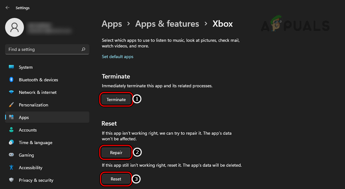Screen dimensions: 345x189
Task: Go to Apps breadcrumb
Action: coord(112,24)
